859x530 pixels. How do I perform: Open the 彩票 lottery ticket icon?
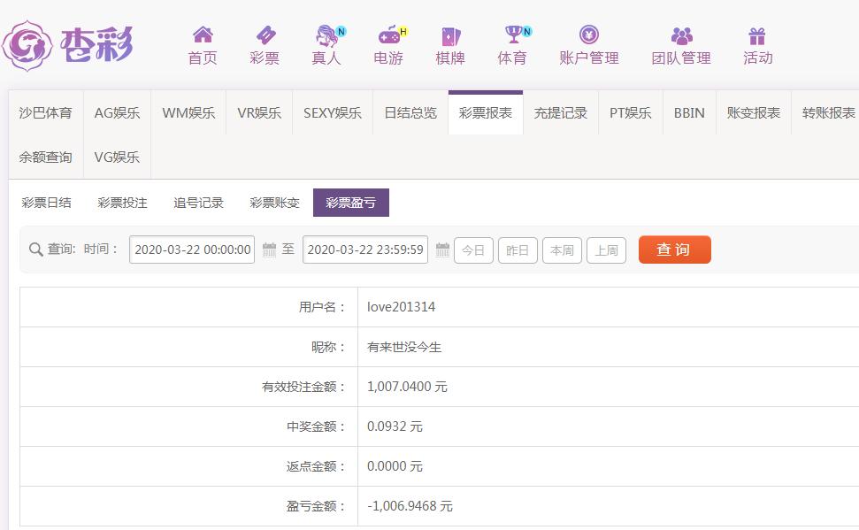pyautogui.click(x=265, y=35)
